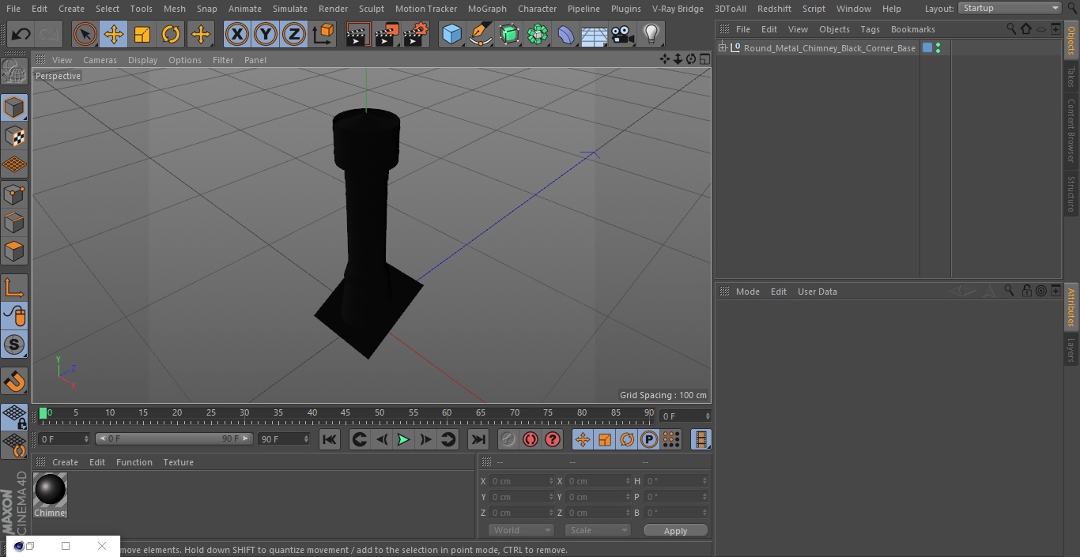This screenshot has height=557, width=1080.
Task: Open the material Texture menu
Action: click(179, 462)
